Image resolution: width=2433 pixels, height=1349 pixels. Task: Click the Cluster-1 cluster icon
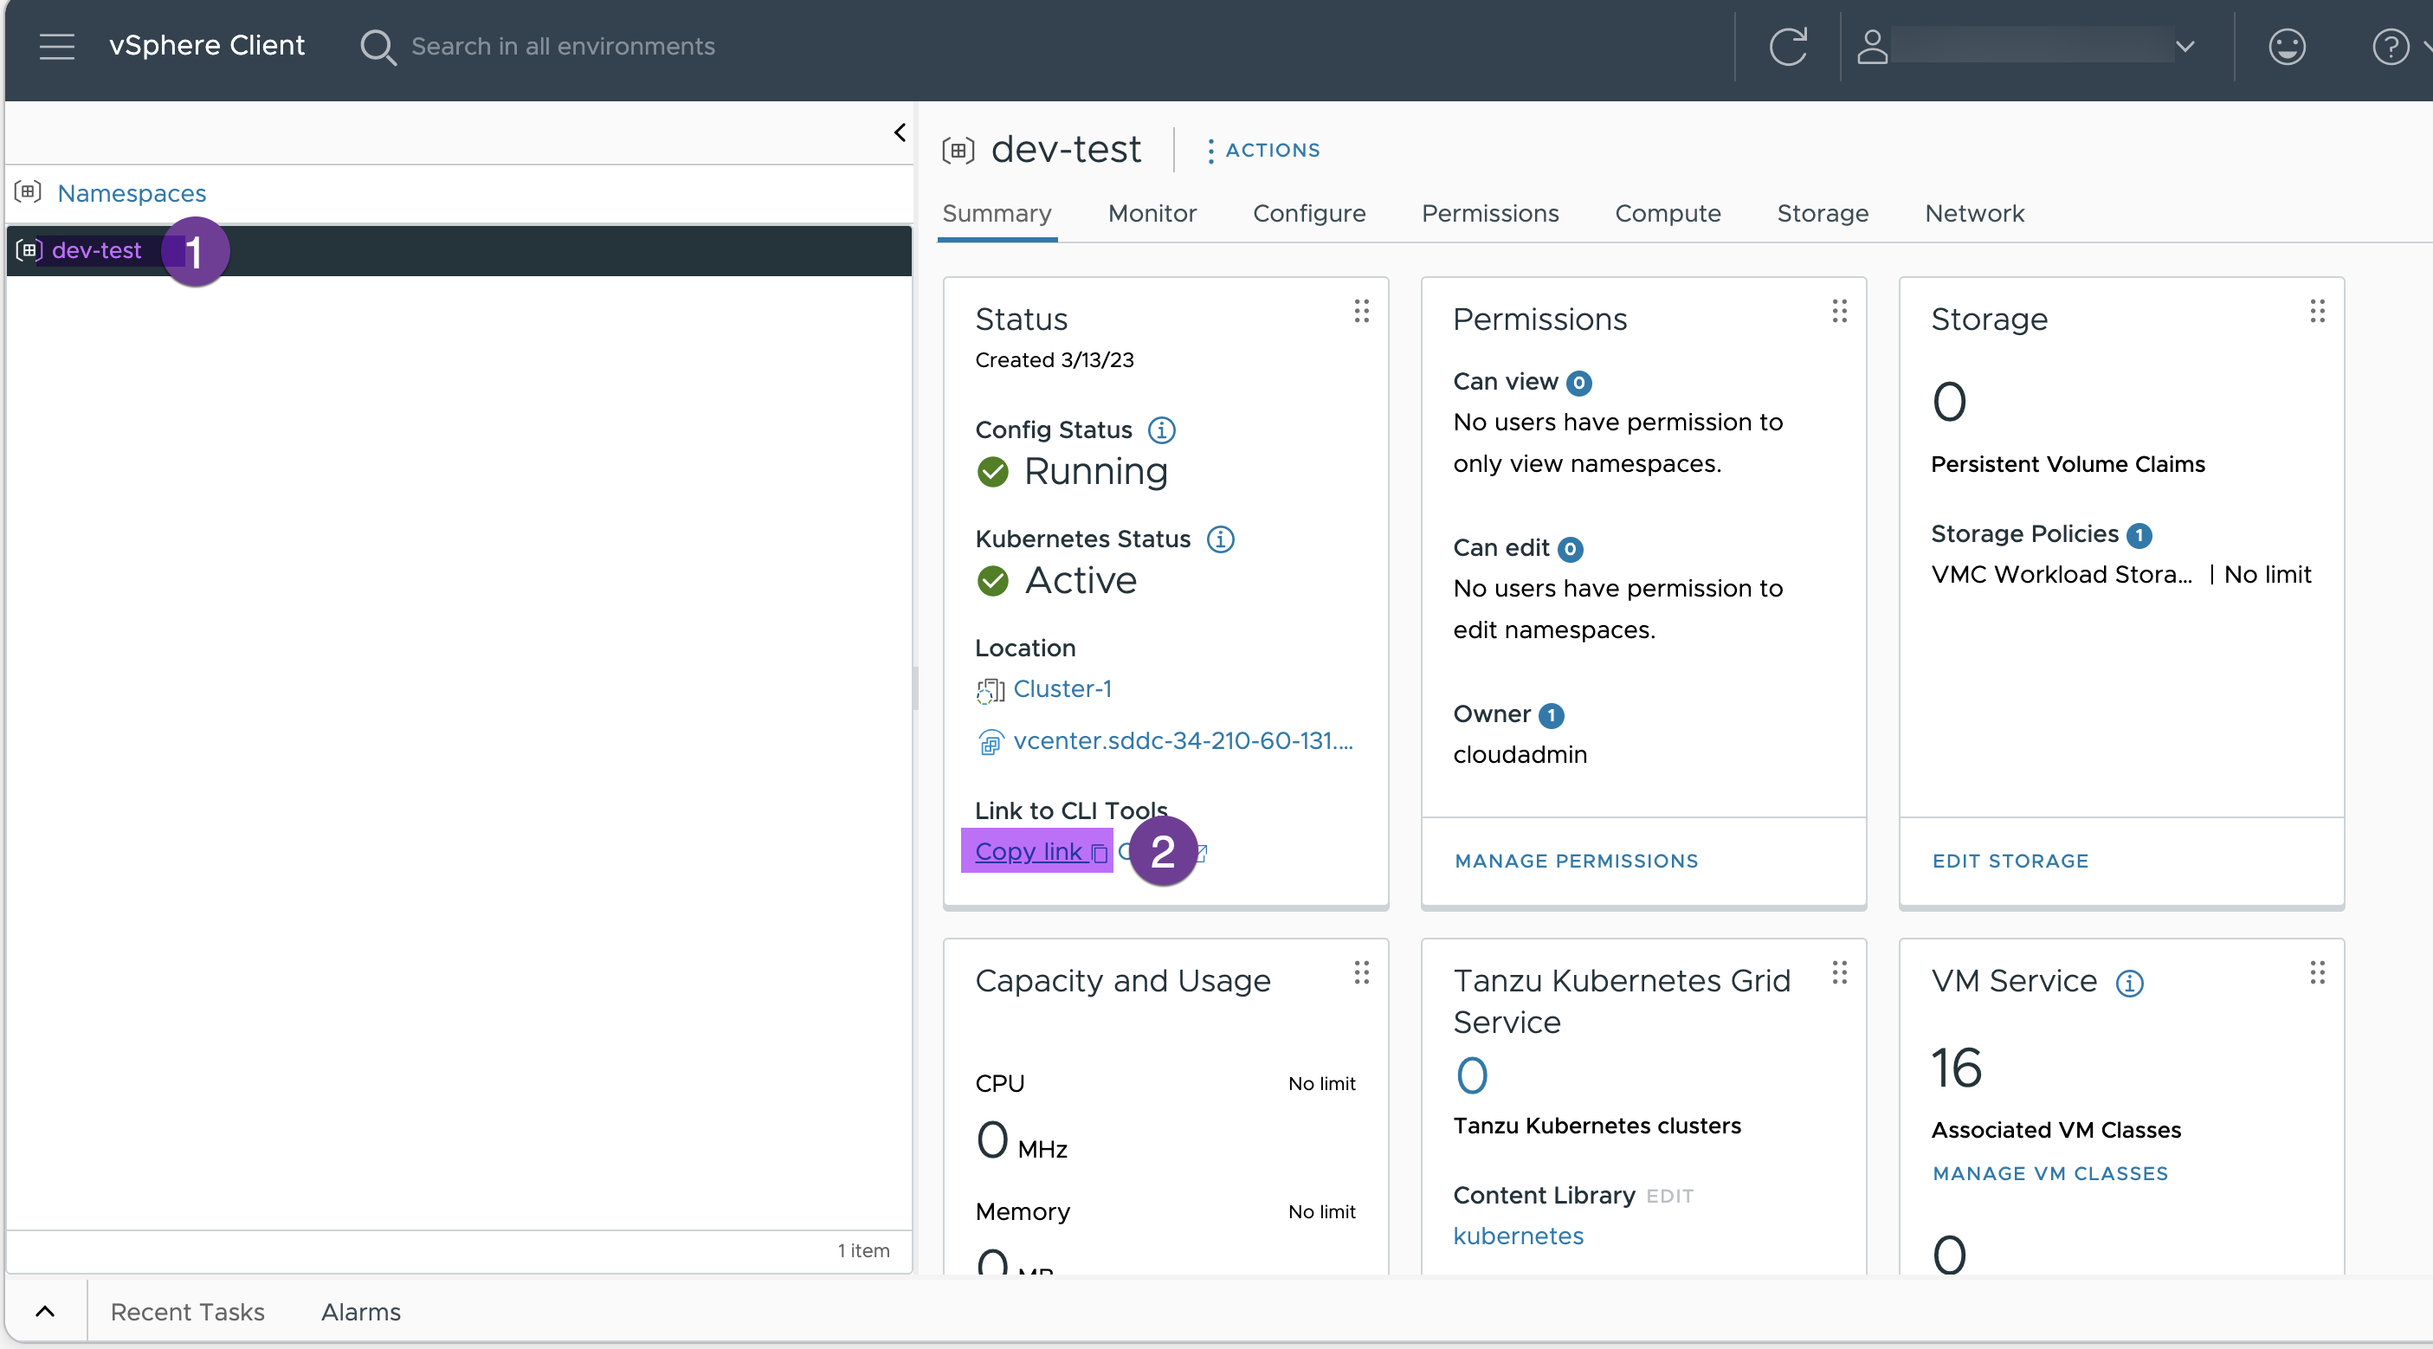[990, 691]
